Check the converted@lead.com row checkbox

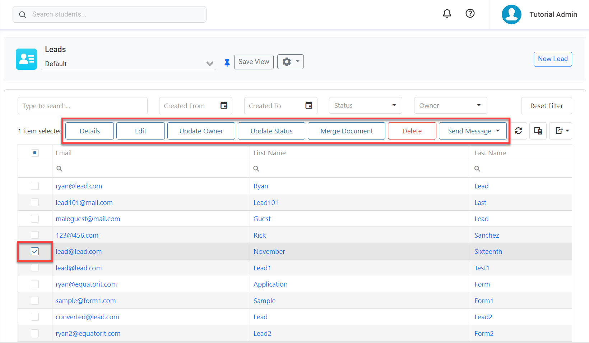pyautogui.click(x=35, y=317)
